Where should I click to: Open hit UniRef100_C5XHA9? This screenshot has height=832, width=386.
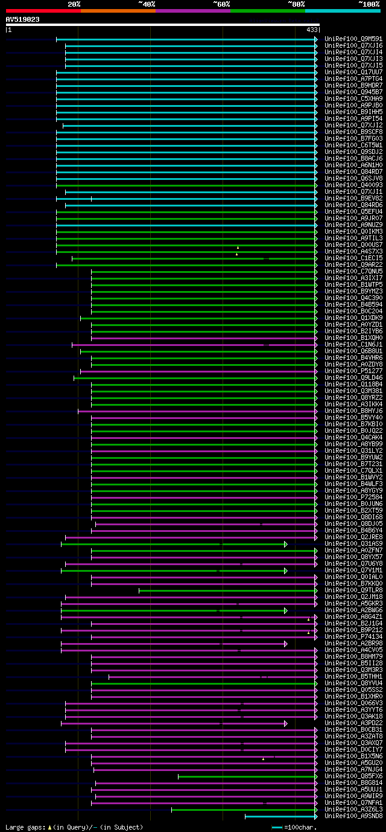353,99
